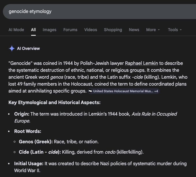Screen dimensions: 196x177
Task: Click the 'Key Etymological and Historical Aspects' heading
Action: 54,102
